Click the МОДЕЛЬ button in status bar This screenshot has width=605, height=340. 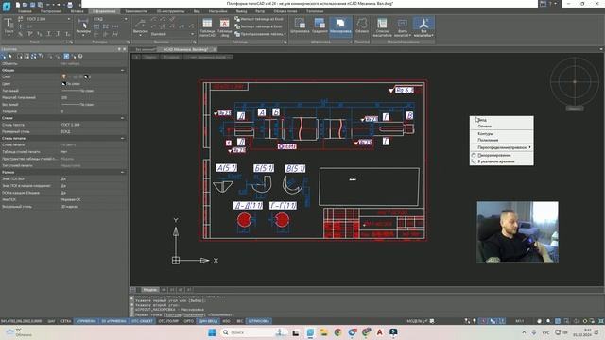(x=415, y=321)
